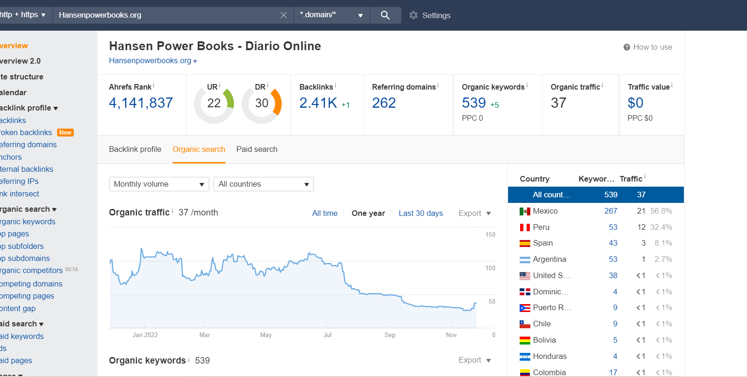Select the Last 30 days range

pos(421,213)
